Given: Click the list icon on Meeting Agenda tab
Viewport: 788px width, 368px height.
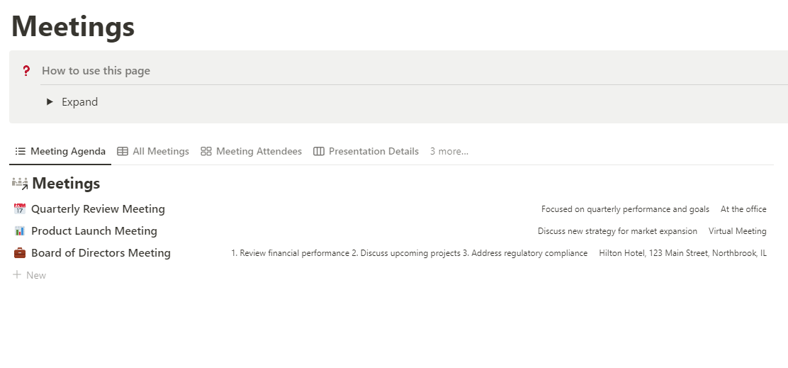Looking at the screenshot, I should 21,151.
